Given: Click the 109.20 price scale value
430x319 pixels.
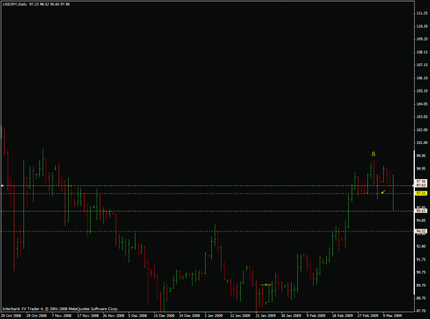Looking at the screenshot, I should pyautogui.click(x=422, y=39).
